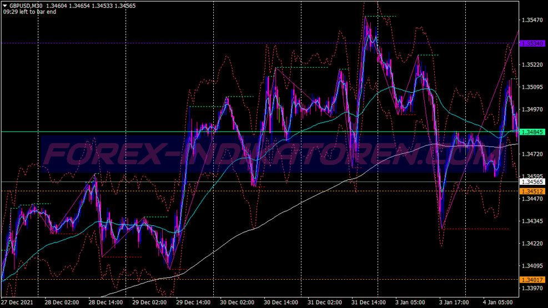Screen dimensions: 548x308
Task: Click the OHLC values 1.34604 1.34654 1.34533 1.34565
Action: 91,6
